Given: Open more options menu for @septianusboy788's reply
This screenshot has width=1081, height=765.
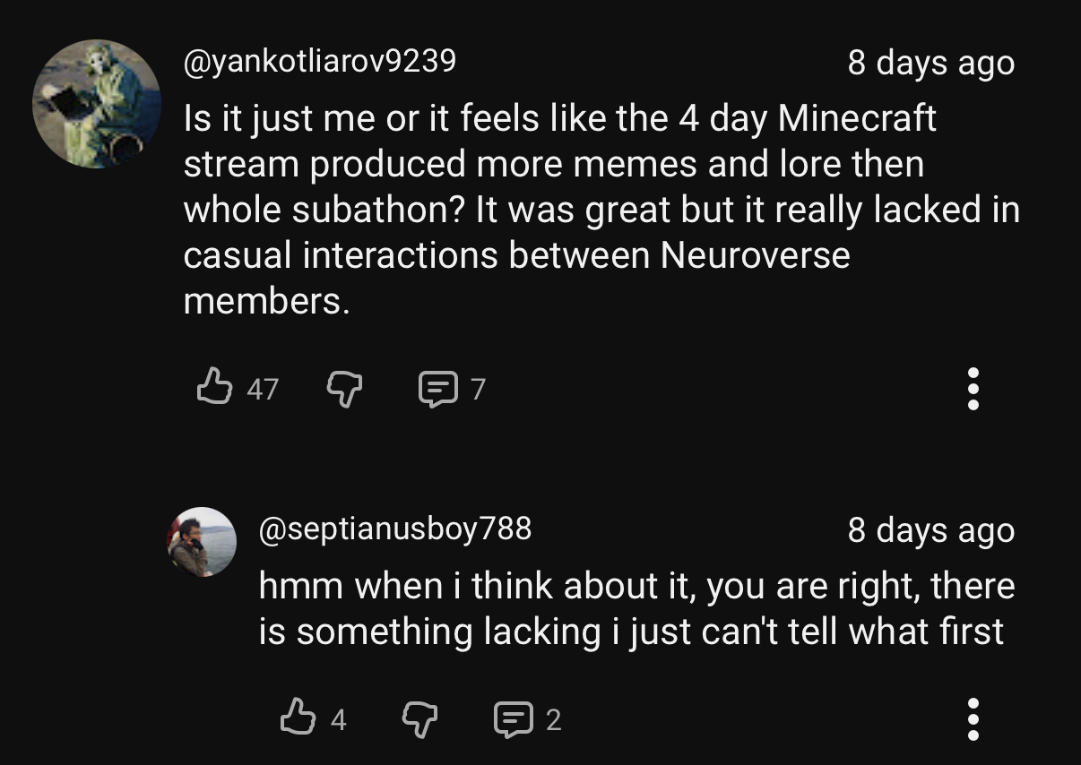Looking at the screenshot, I should (973, 718).
